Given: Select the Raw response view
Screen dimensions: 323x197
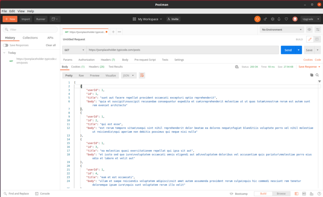Looking at the screenshot, I should [81, 75].
